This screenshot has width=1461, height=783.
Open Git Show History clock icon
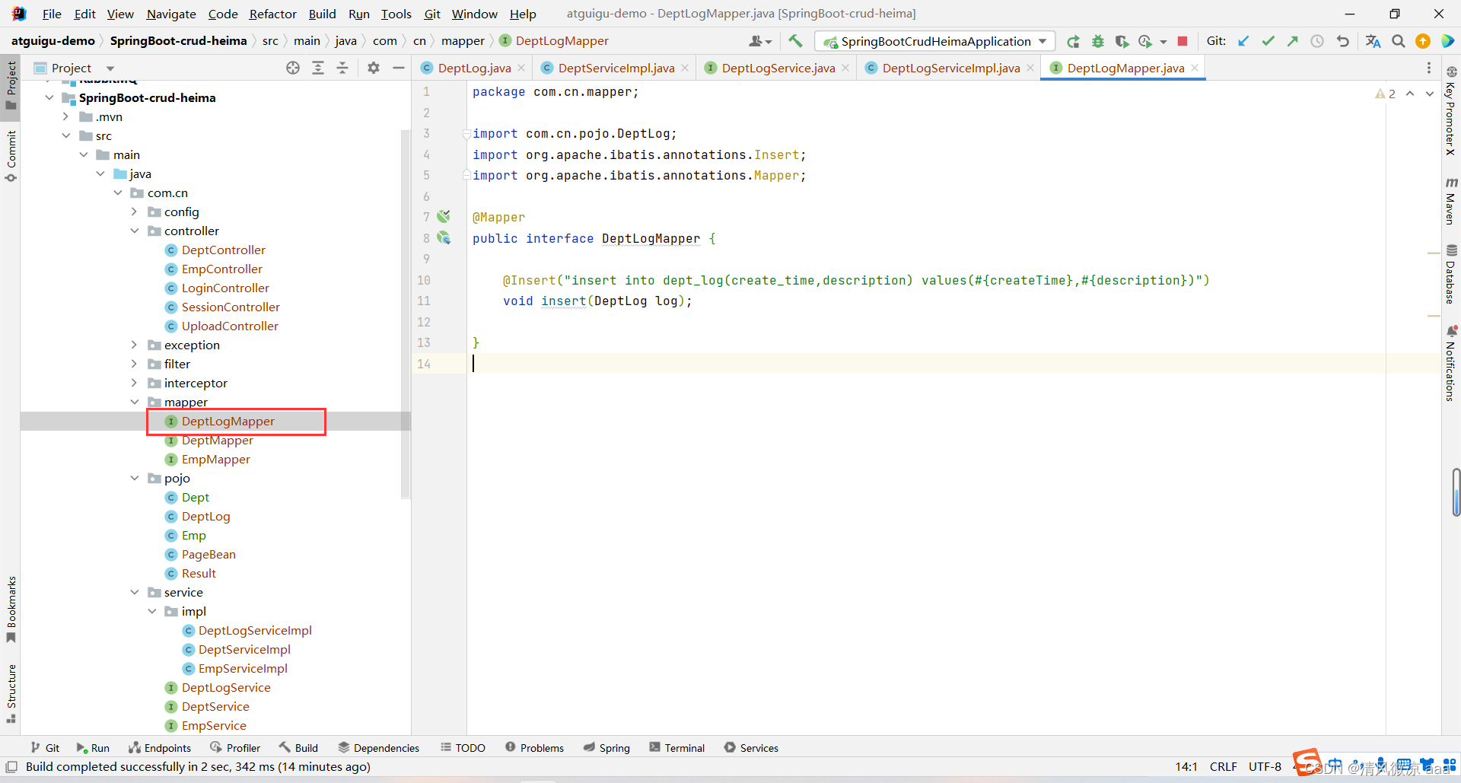tap(1317, 41)
